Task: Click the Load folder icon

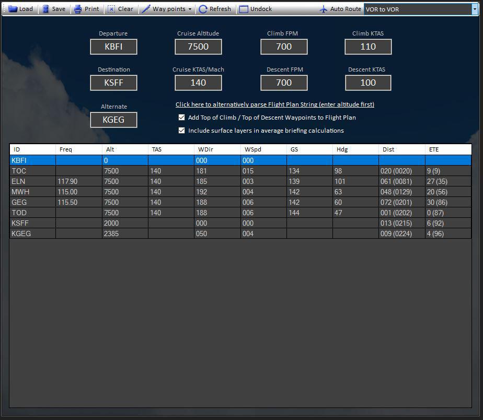Action: tap(13, 9)
